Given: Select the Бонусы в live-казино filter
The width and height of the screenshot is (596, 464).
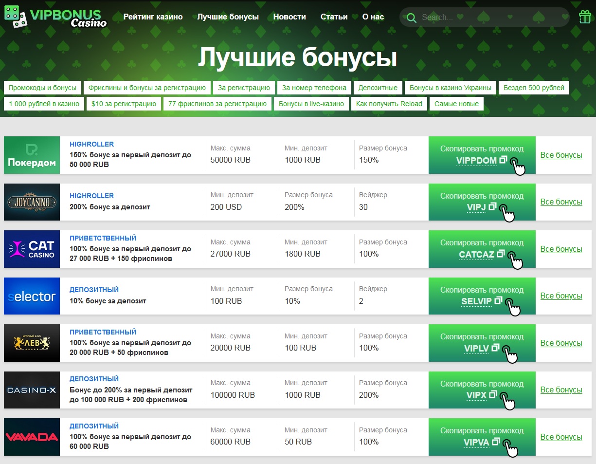Looking at the screenshot, I should tap(311, 104).
